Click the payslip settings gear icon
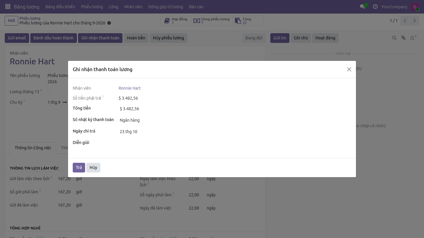This screenshot has width=424, height=238. pyautogui.click(x=109, y=23)
